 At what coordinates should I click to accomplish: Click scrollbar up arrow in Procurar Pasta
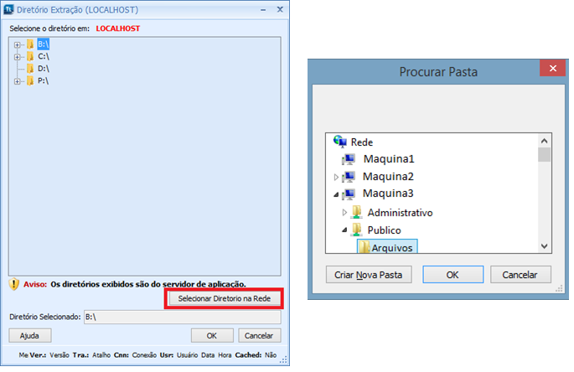point(544,141)
